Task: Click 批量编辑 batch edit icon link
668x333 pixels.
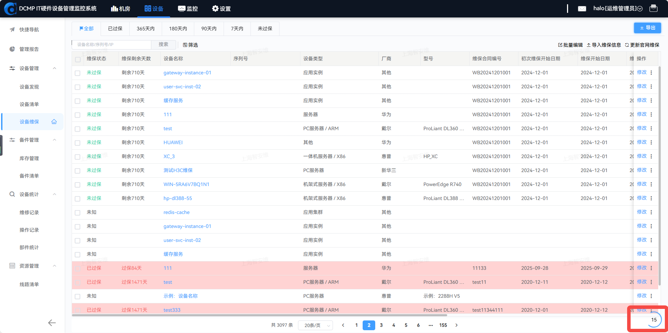Action: point(571,45)
